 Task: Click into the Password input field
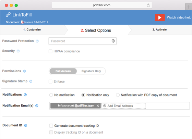pyautogui.click(x=83, y=41)
